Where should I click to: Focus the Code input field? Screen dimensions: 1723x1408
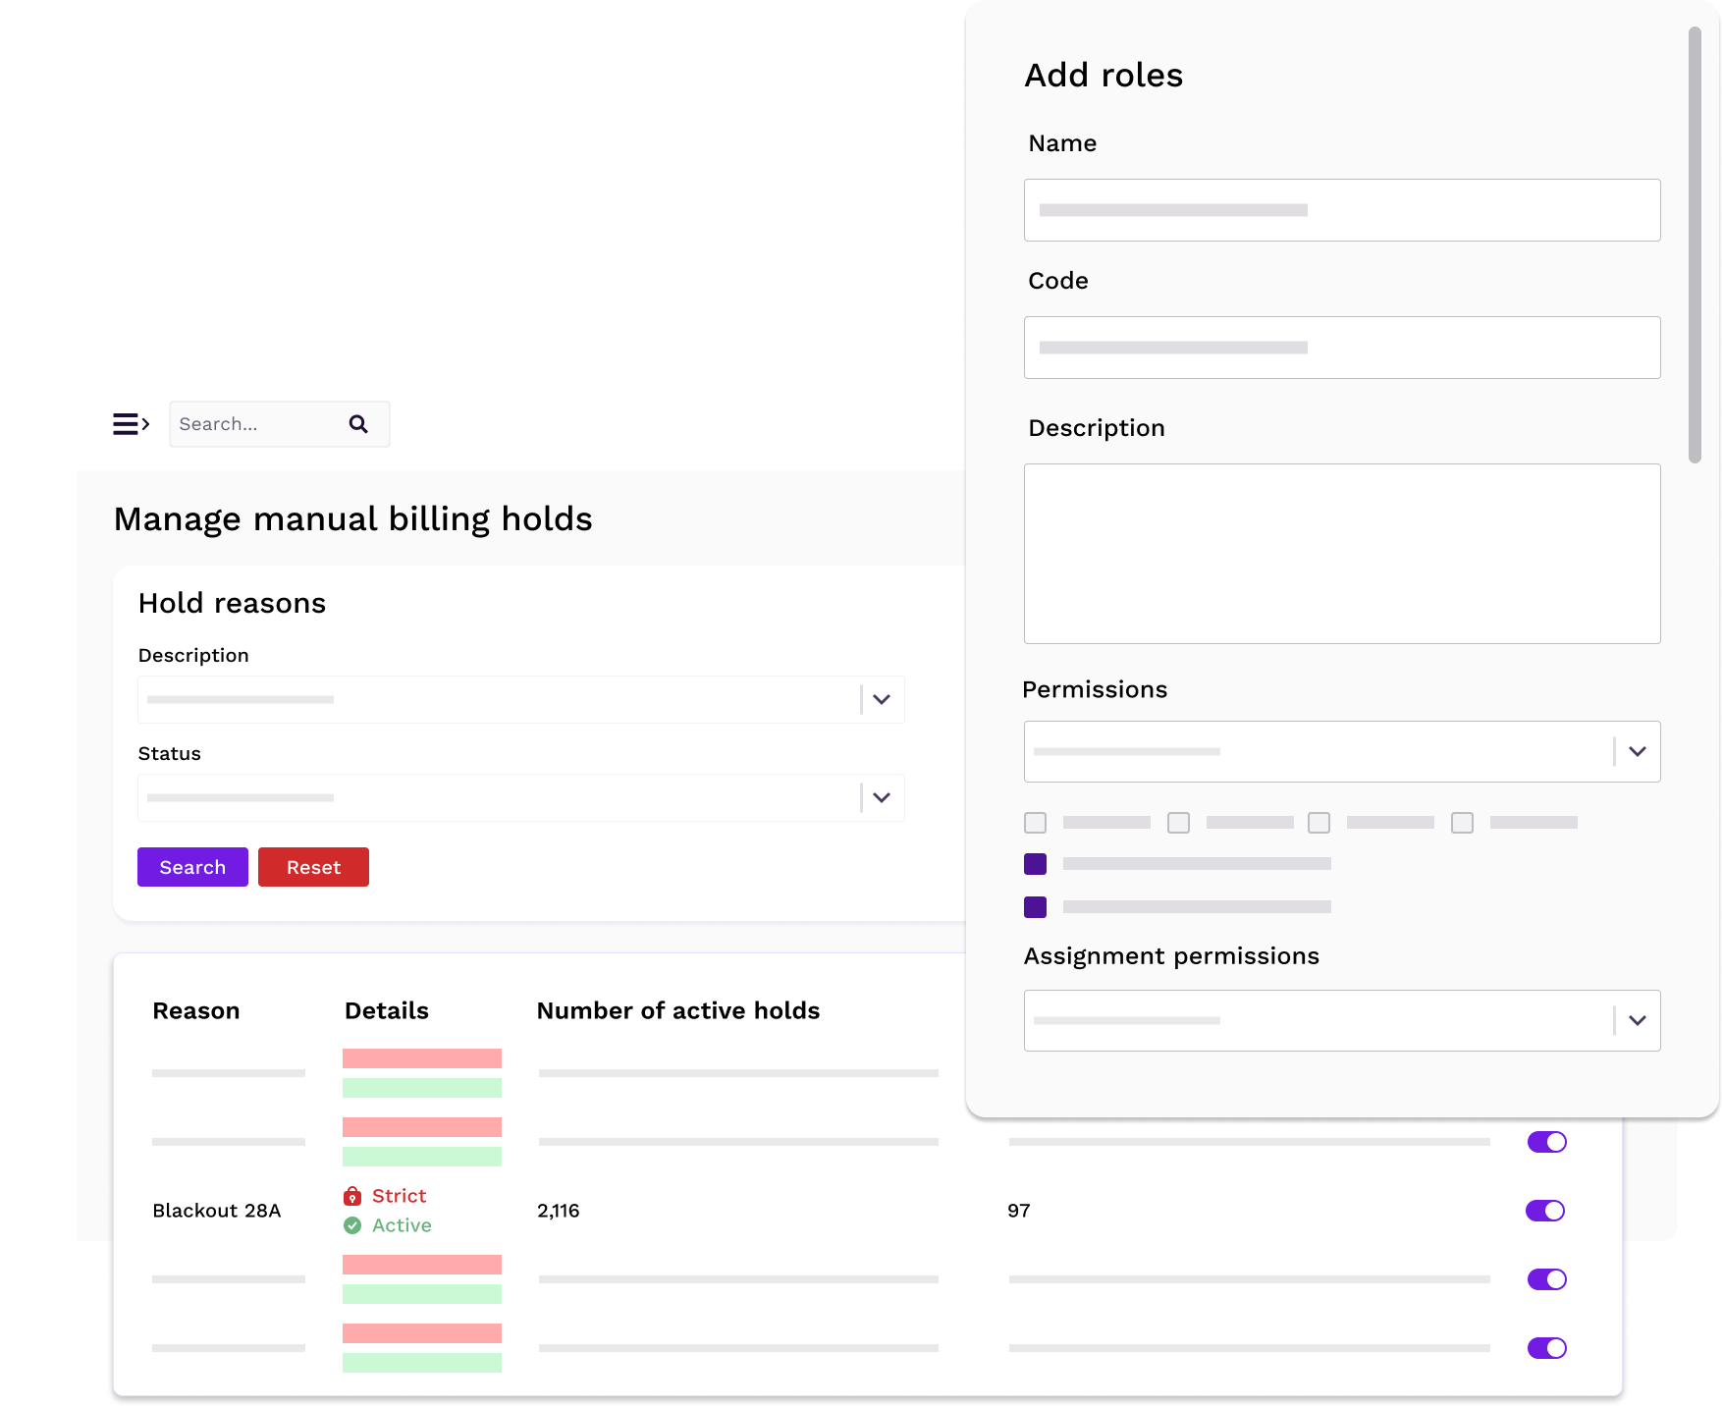[x=1341, y=348]
